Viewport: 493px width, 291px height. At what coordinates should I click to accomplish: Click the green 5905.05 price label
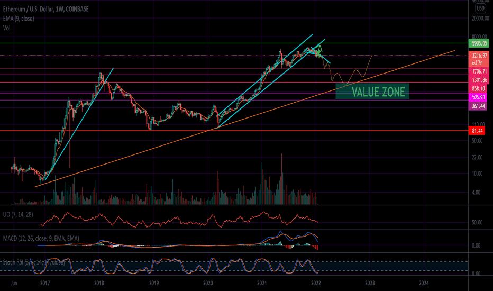pyautogui.click(x=479, y=43)
